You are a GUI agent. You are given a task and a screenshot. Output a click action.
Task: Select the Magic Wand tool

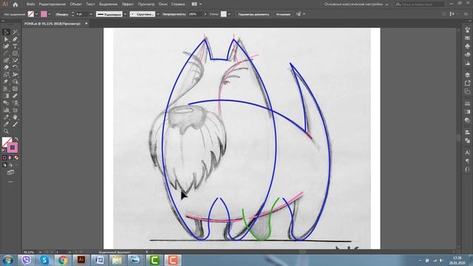pyautogui.click(x=15, y=32)
